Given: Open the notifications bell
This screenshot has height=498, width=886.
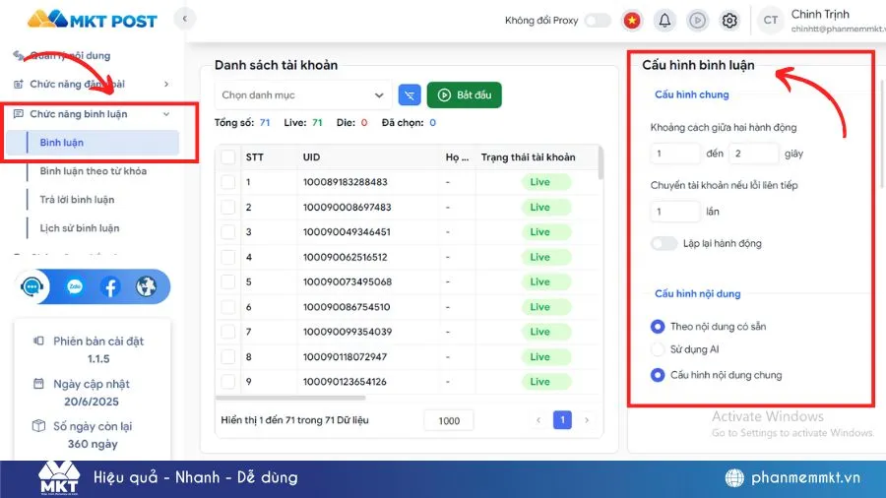Looking at the screenshot, I should coord(664,21).
